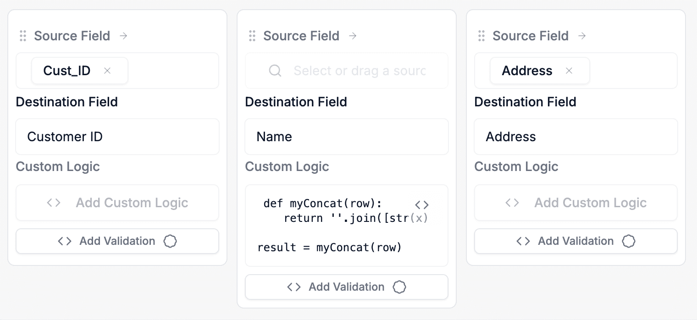The width and height of the screenshot is (697, 320).
Task: Click the result = myConcat(row) line
Action: click(x=329, y=248)
